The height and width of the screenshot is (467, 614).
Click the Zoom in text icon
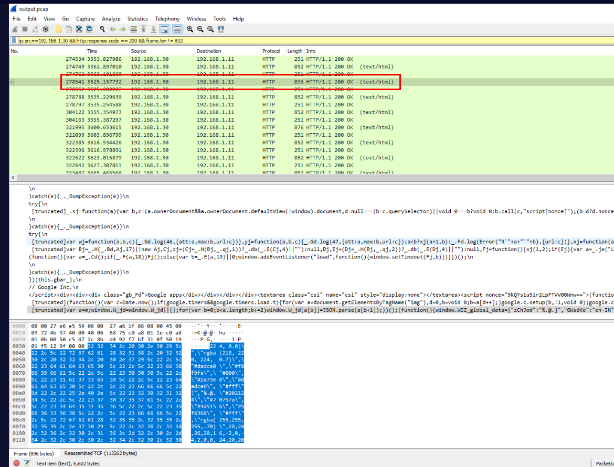tap(190, 29)
